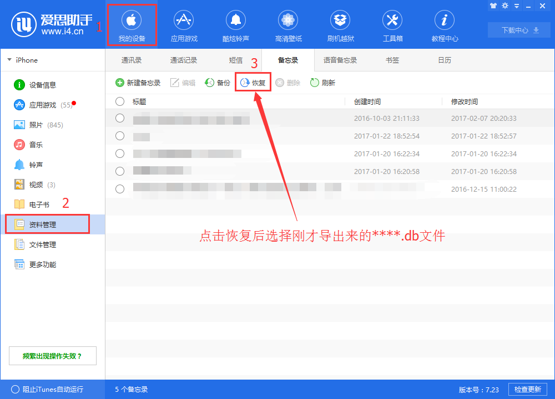Open 高清壁纸 wallpaper center
555x399 pixels.
287,24
